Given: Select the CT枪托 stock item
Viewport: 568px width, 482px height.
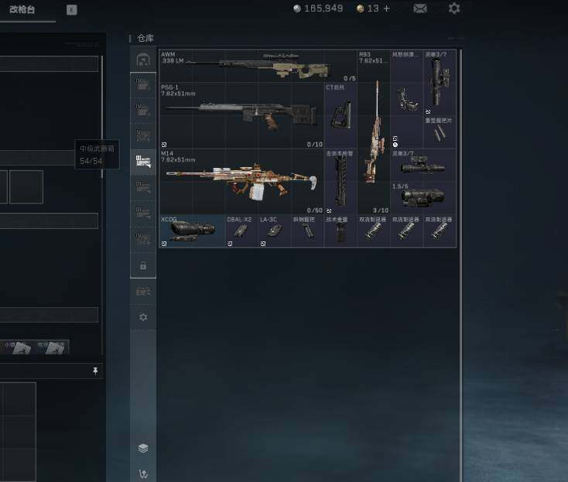Looking at the screenshot, I should click(x=340, y=115).
